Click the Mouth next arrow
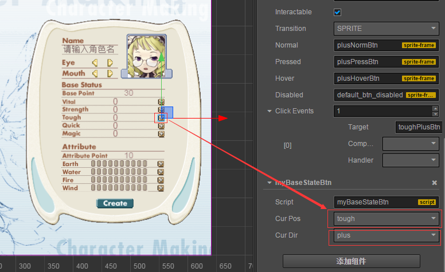Screen dimensions: 445x272 click(x=110, y=74)
